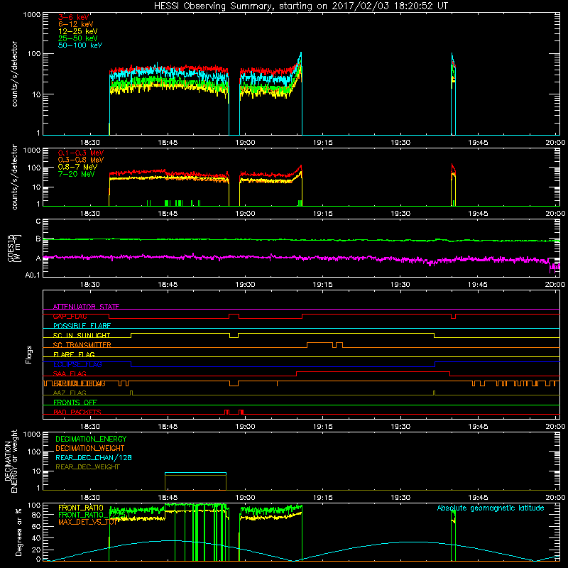Click the MAX_DET_VS_TOT legend label
Screen dimensions: 568x568
click(88, 522)
